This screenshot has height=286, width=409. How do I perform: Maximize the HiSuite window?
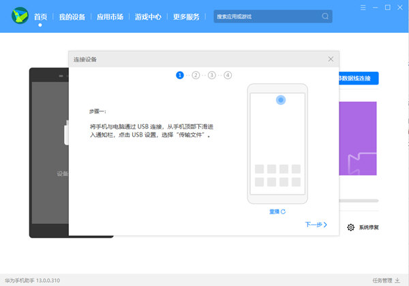coord(388,8)
